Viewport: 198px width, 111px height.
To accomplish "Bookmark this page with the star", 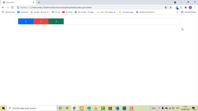I will coord(170,7).
